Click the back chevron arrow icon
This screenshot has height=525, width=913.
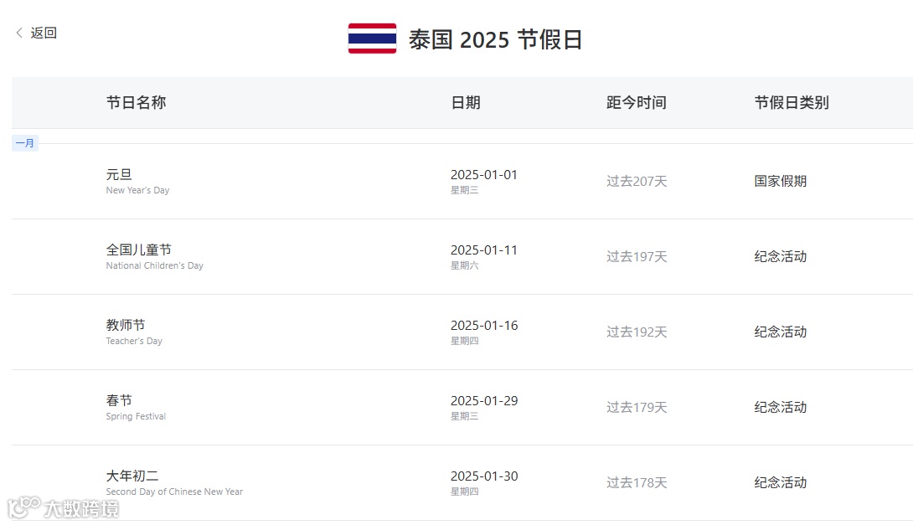pos(19,33)
